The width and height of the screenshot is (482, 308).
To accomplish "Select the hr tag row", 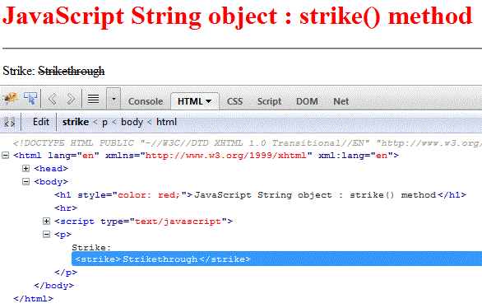I will coord(66,208).
